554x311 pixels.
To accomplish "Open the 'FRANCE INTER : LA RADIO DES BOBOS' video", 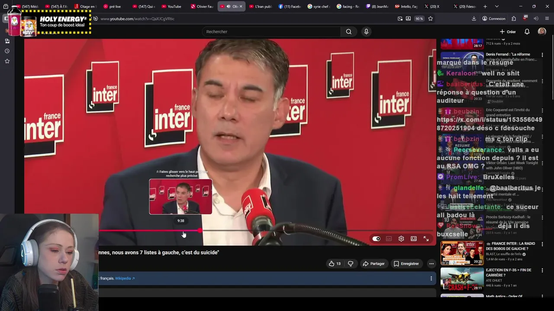I will click(510, 246).
